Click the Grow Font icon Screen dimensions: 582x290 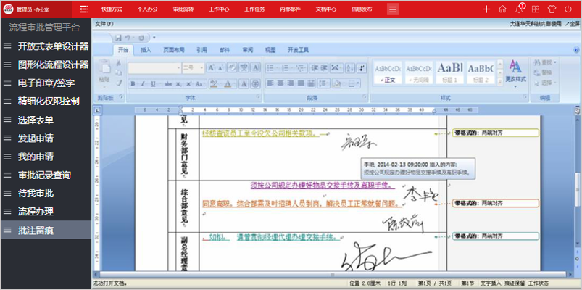point(211,68)
